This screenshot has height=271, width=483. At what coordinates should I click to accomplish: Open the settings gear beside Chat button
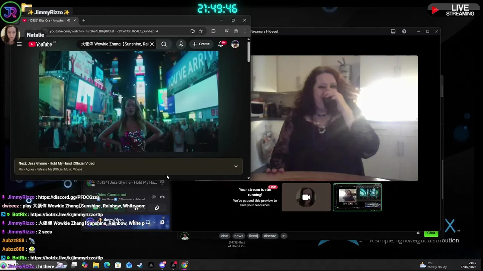click(418, 233)
